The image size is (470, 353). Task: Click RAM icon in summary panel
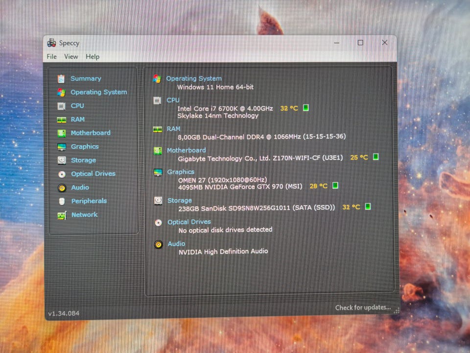pyautogui.click(x=157, y=129)
